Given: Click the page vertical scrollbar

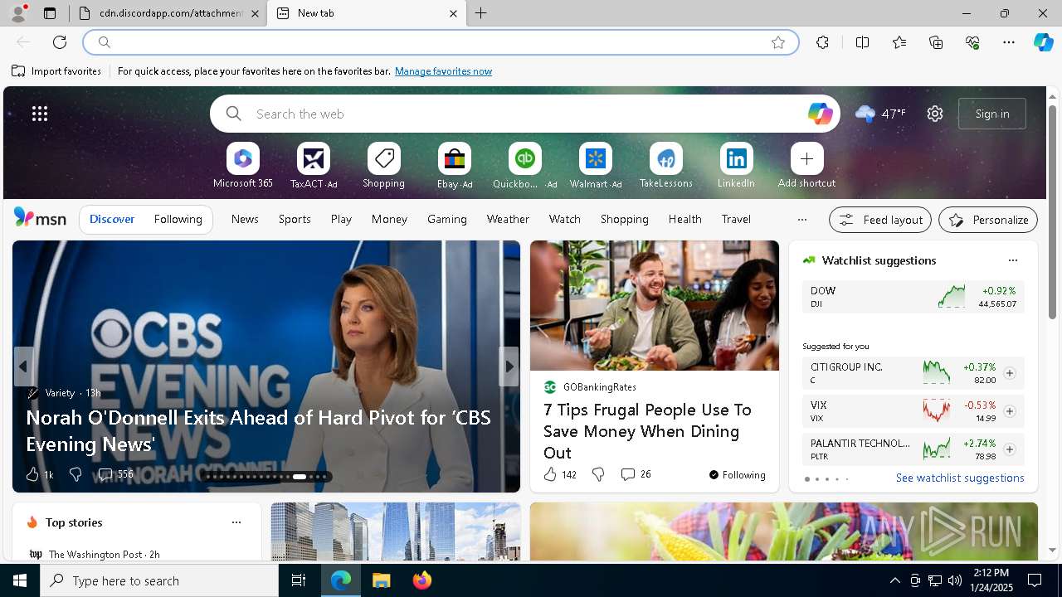Looking at the screenshot, I should (x=1052, y=211).
